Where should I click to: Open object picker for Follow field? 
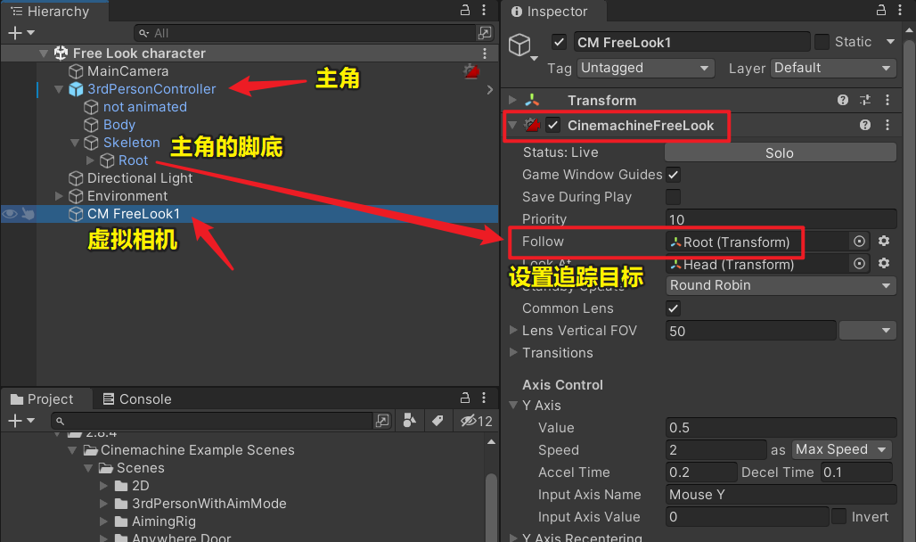pyautogui.click(x=859, y=242)
